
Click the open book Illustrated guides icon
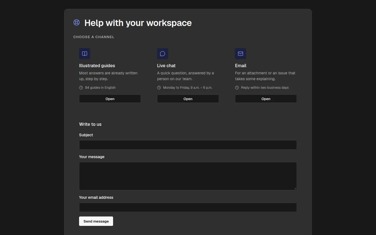tap(85, 54)
